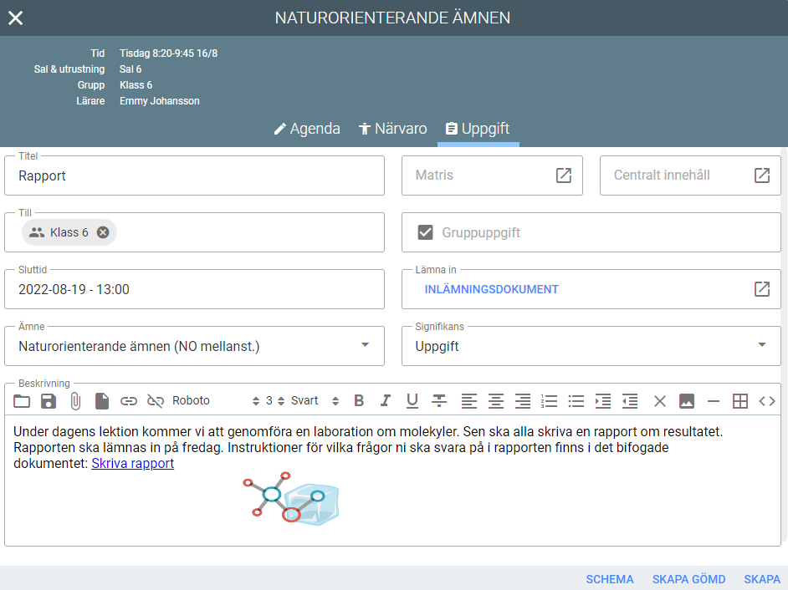Viewport: 788px width, 590px height.
Task: Open the Skriva rapport link
Action: point(132,463)
